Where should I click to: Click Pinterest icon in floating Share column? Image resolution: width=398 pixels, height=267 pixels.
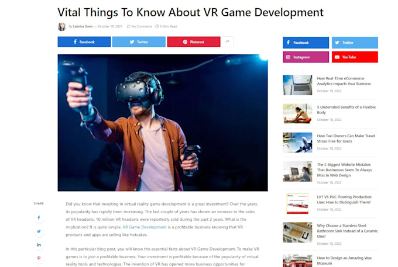(39, 258)
